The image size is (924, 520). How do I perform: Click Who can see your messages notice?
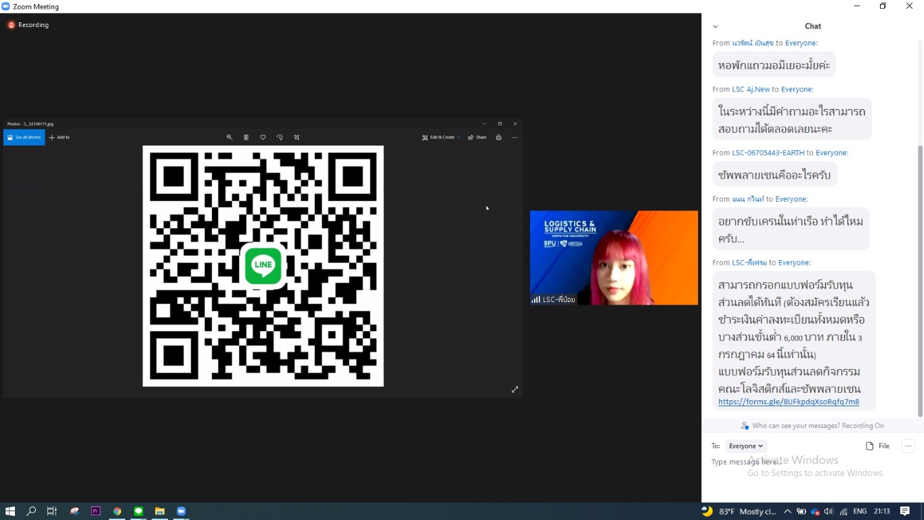click(812, 426)
